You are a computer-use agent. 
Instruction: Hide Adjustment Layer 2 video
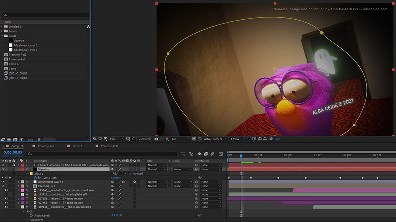coord(3,182)
